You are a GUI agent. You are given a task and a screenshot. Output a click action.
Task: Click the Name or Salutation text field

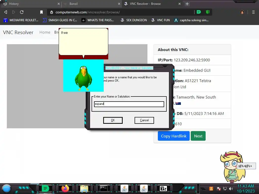[129, 104]
